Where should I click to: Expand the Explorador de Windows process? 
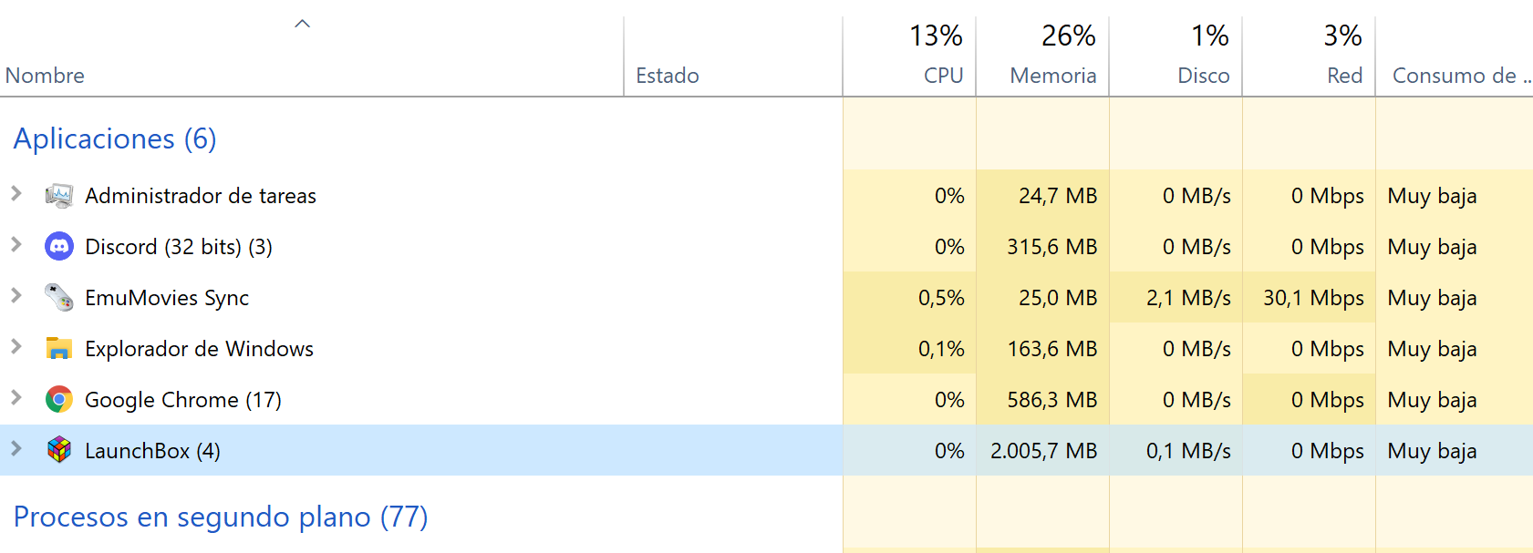point(16,346)
